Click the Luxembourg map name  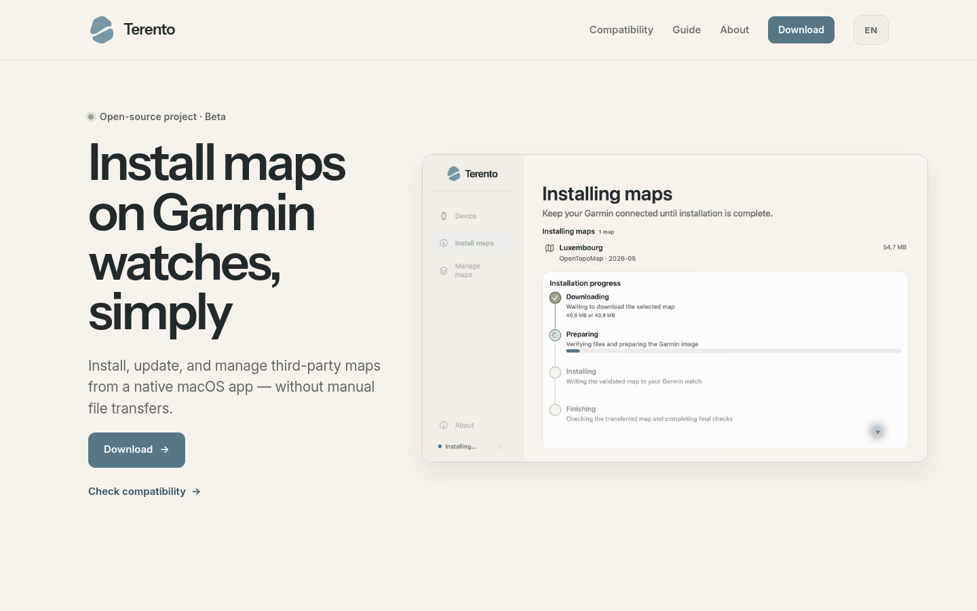(581, 248)
